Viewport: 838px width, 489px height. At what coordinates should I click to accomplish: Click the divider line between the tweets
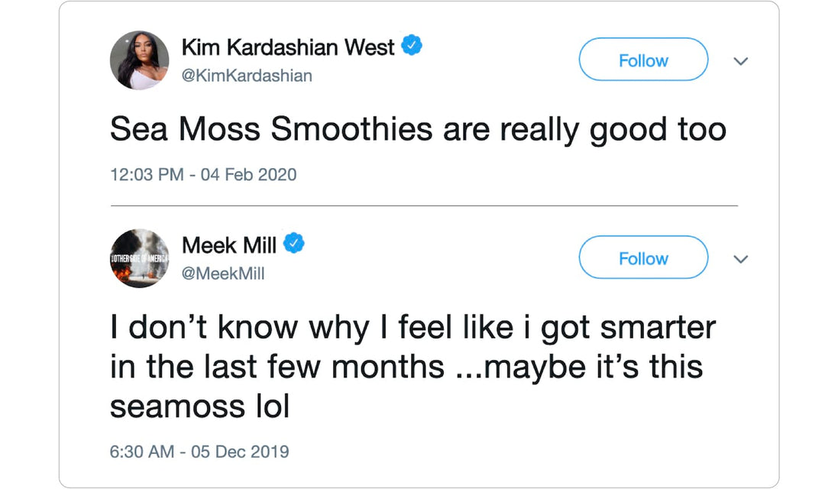(424, 206)
